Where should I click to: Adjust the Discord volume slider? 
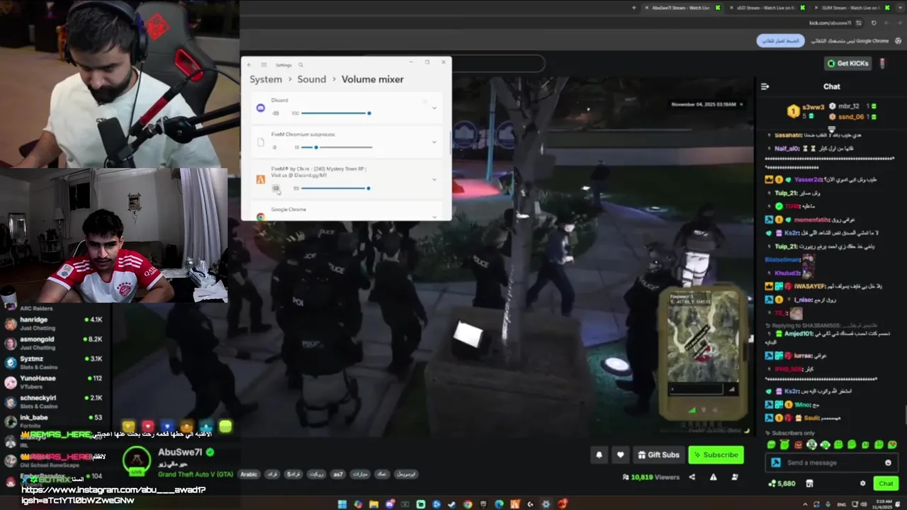pyautogui.click(x=337, y=113)
